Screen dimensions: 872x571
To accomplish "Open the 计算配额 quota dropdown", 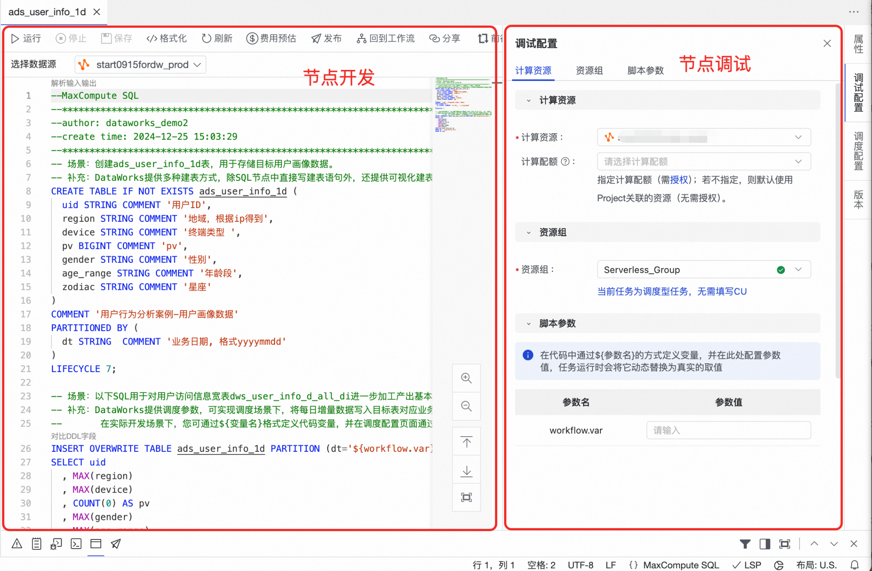I will [703, 162].
